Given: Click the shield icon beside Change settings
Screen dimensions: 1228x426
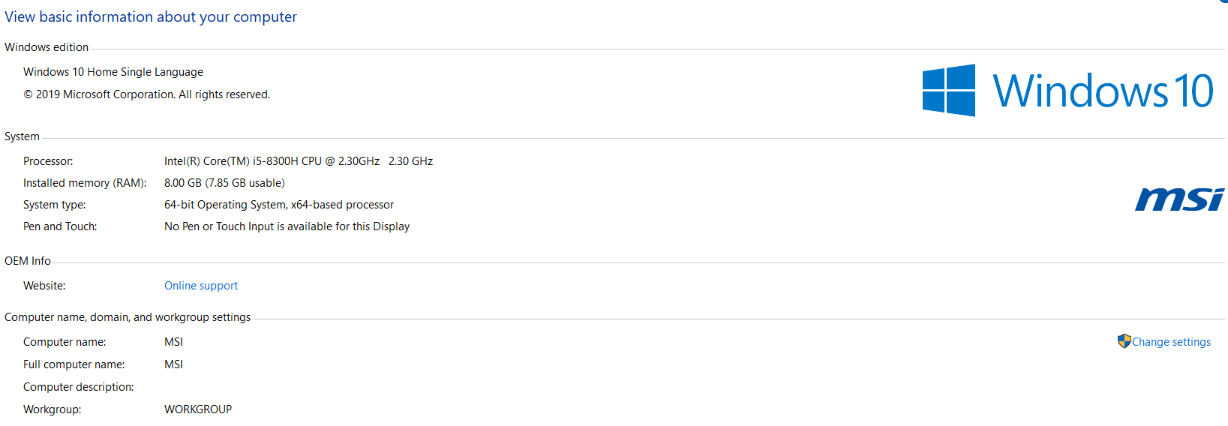Looking at the screenshot, I should 1124,341.
